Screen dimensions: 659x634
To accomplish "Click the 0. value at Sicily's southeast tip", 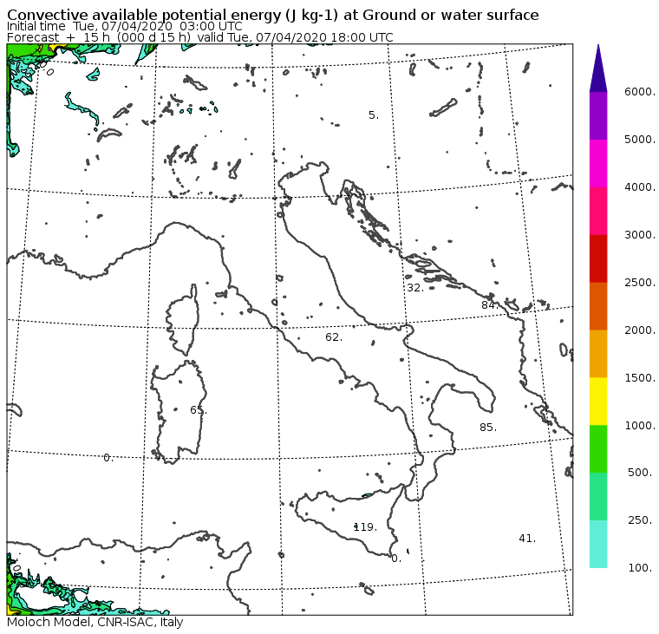I will pos(396,559).
